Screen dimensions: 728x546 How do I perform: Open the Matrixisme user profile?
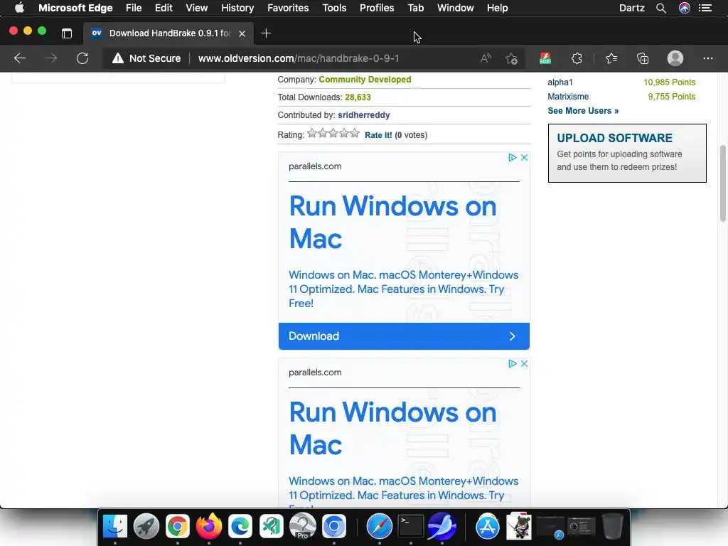568,97
